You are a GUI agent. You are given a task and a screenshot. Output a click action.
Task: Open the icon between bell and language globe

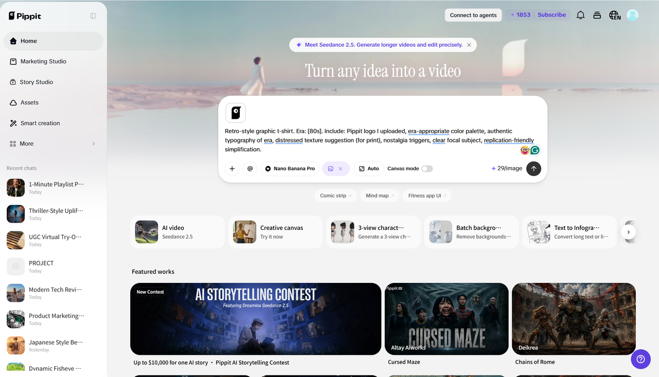coord(597,15)
